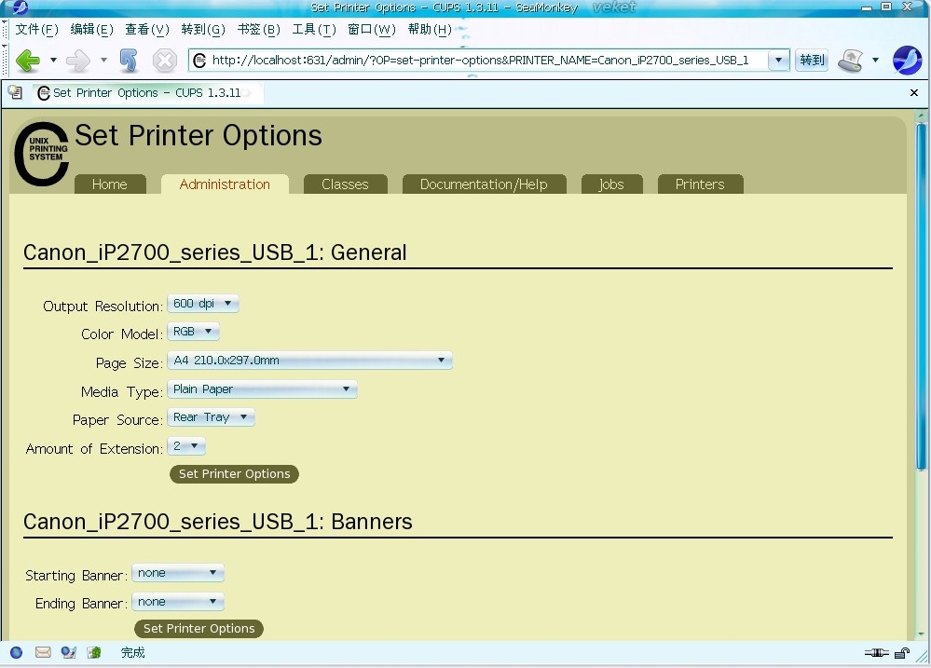Click the security padlock icon in status bar
This screenshot has width=931, height=668.
(901, 653)
